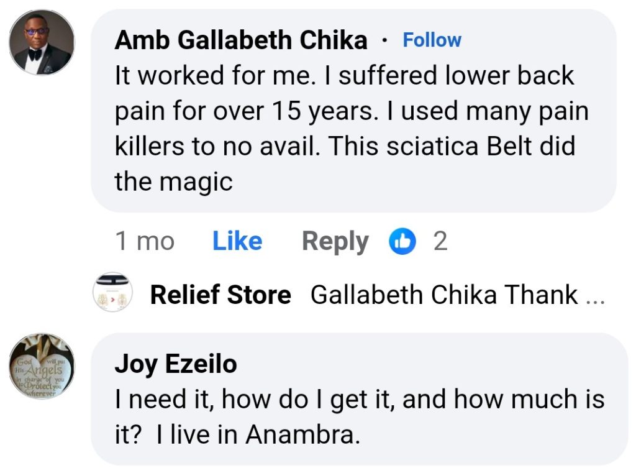Click the Amb Gallabeth Chika commenter name
Viewport: 636px width, 473px height.
tap(241, 40)
